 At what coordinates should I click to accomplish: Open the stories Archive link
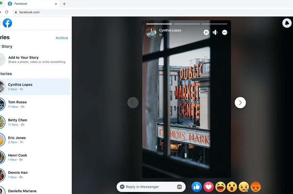(62, 38)
